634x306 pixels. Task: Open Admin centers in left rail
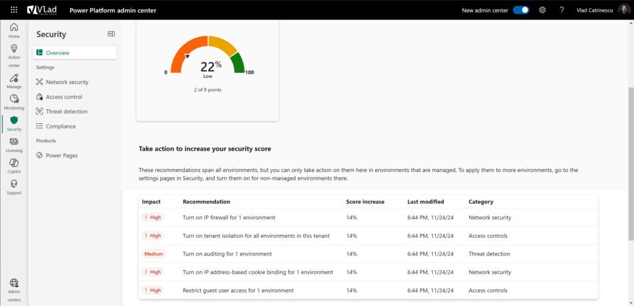[x=14, y=291]
